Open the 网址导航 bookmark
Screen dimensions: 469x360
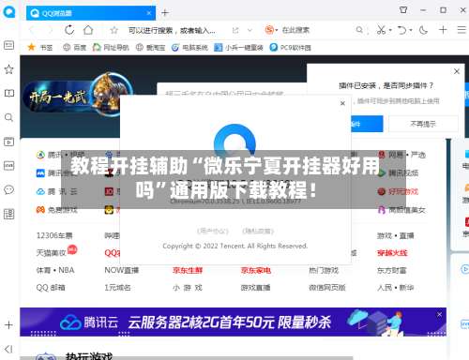[x=111, y=48]
